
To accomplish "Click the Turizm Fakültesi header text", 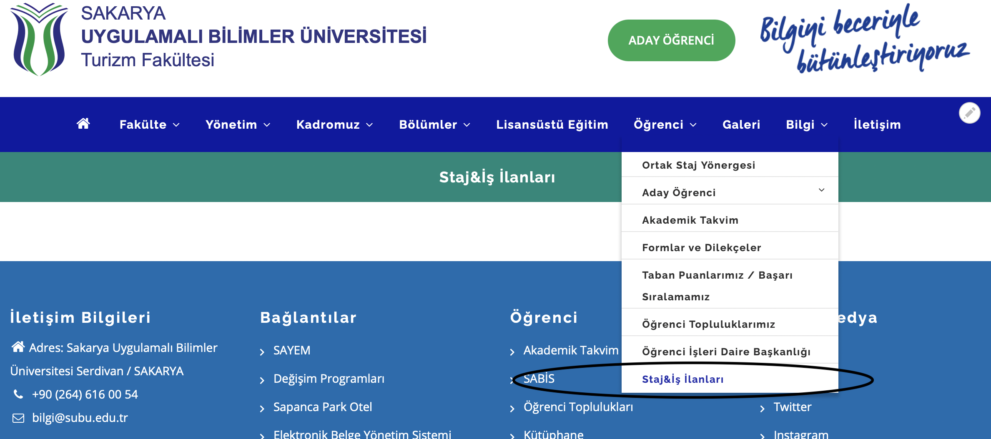I will 148,60.
